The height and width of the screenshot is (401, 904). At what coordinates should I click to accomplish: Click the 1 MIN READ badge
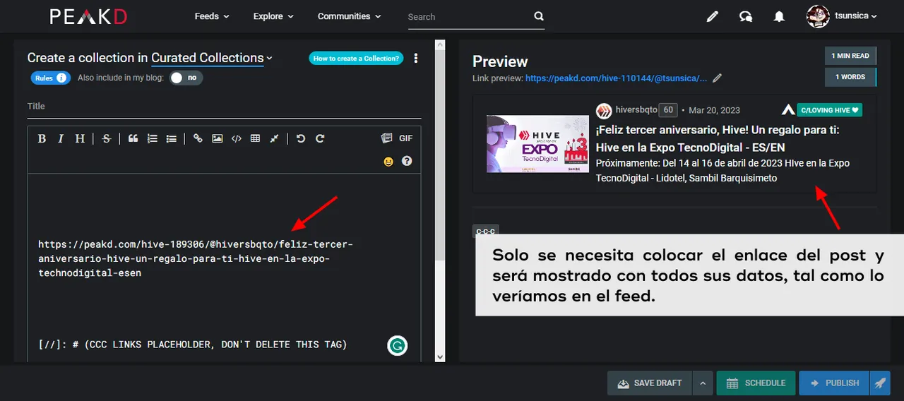850,56
